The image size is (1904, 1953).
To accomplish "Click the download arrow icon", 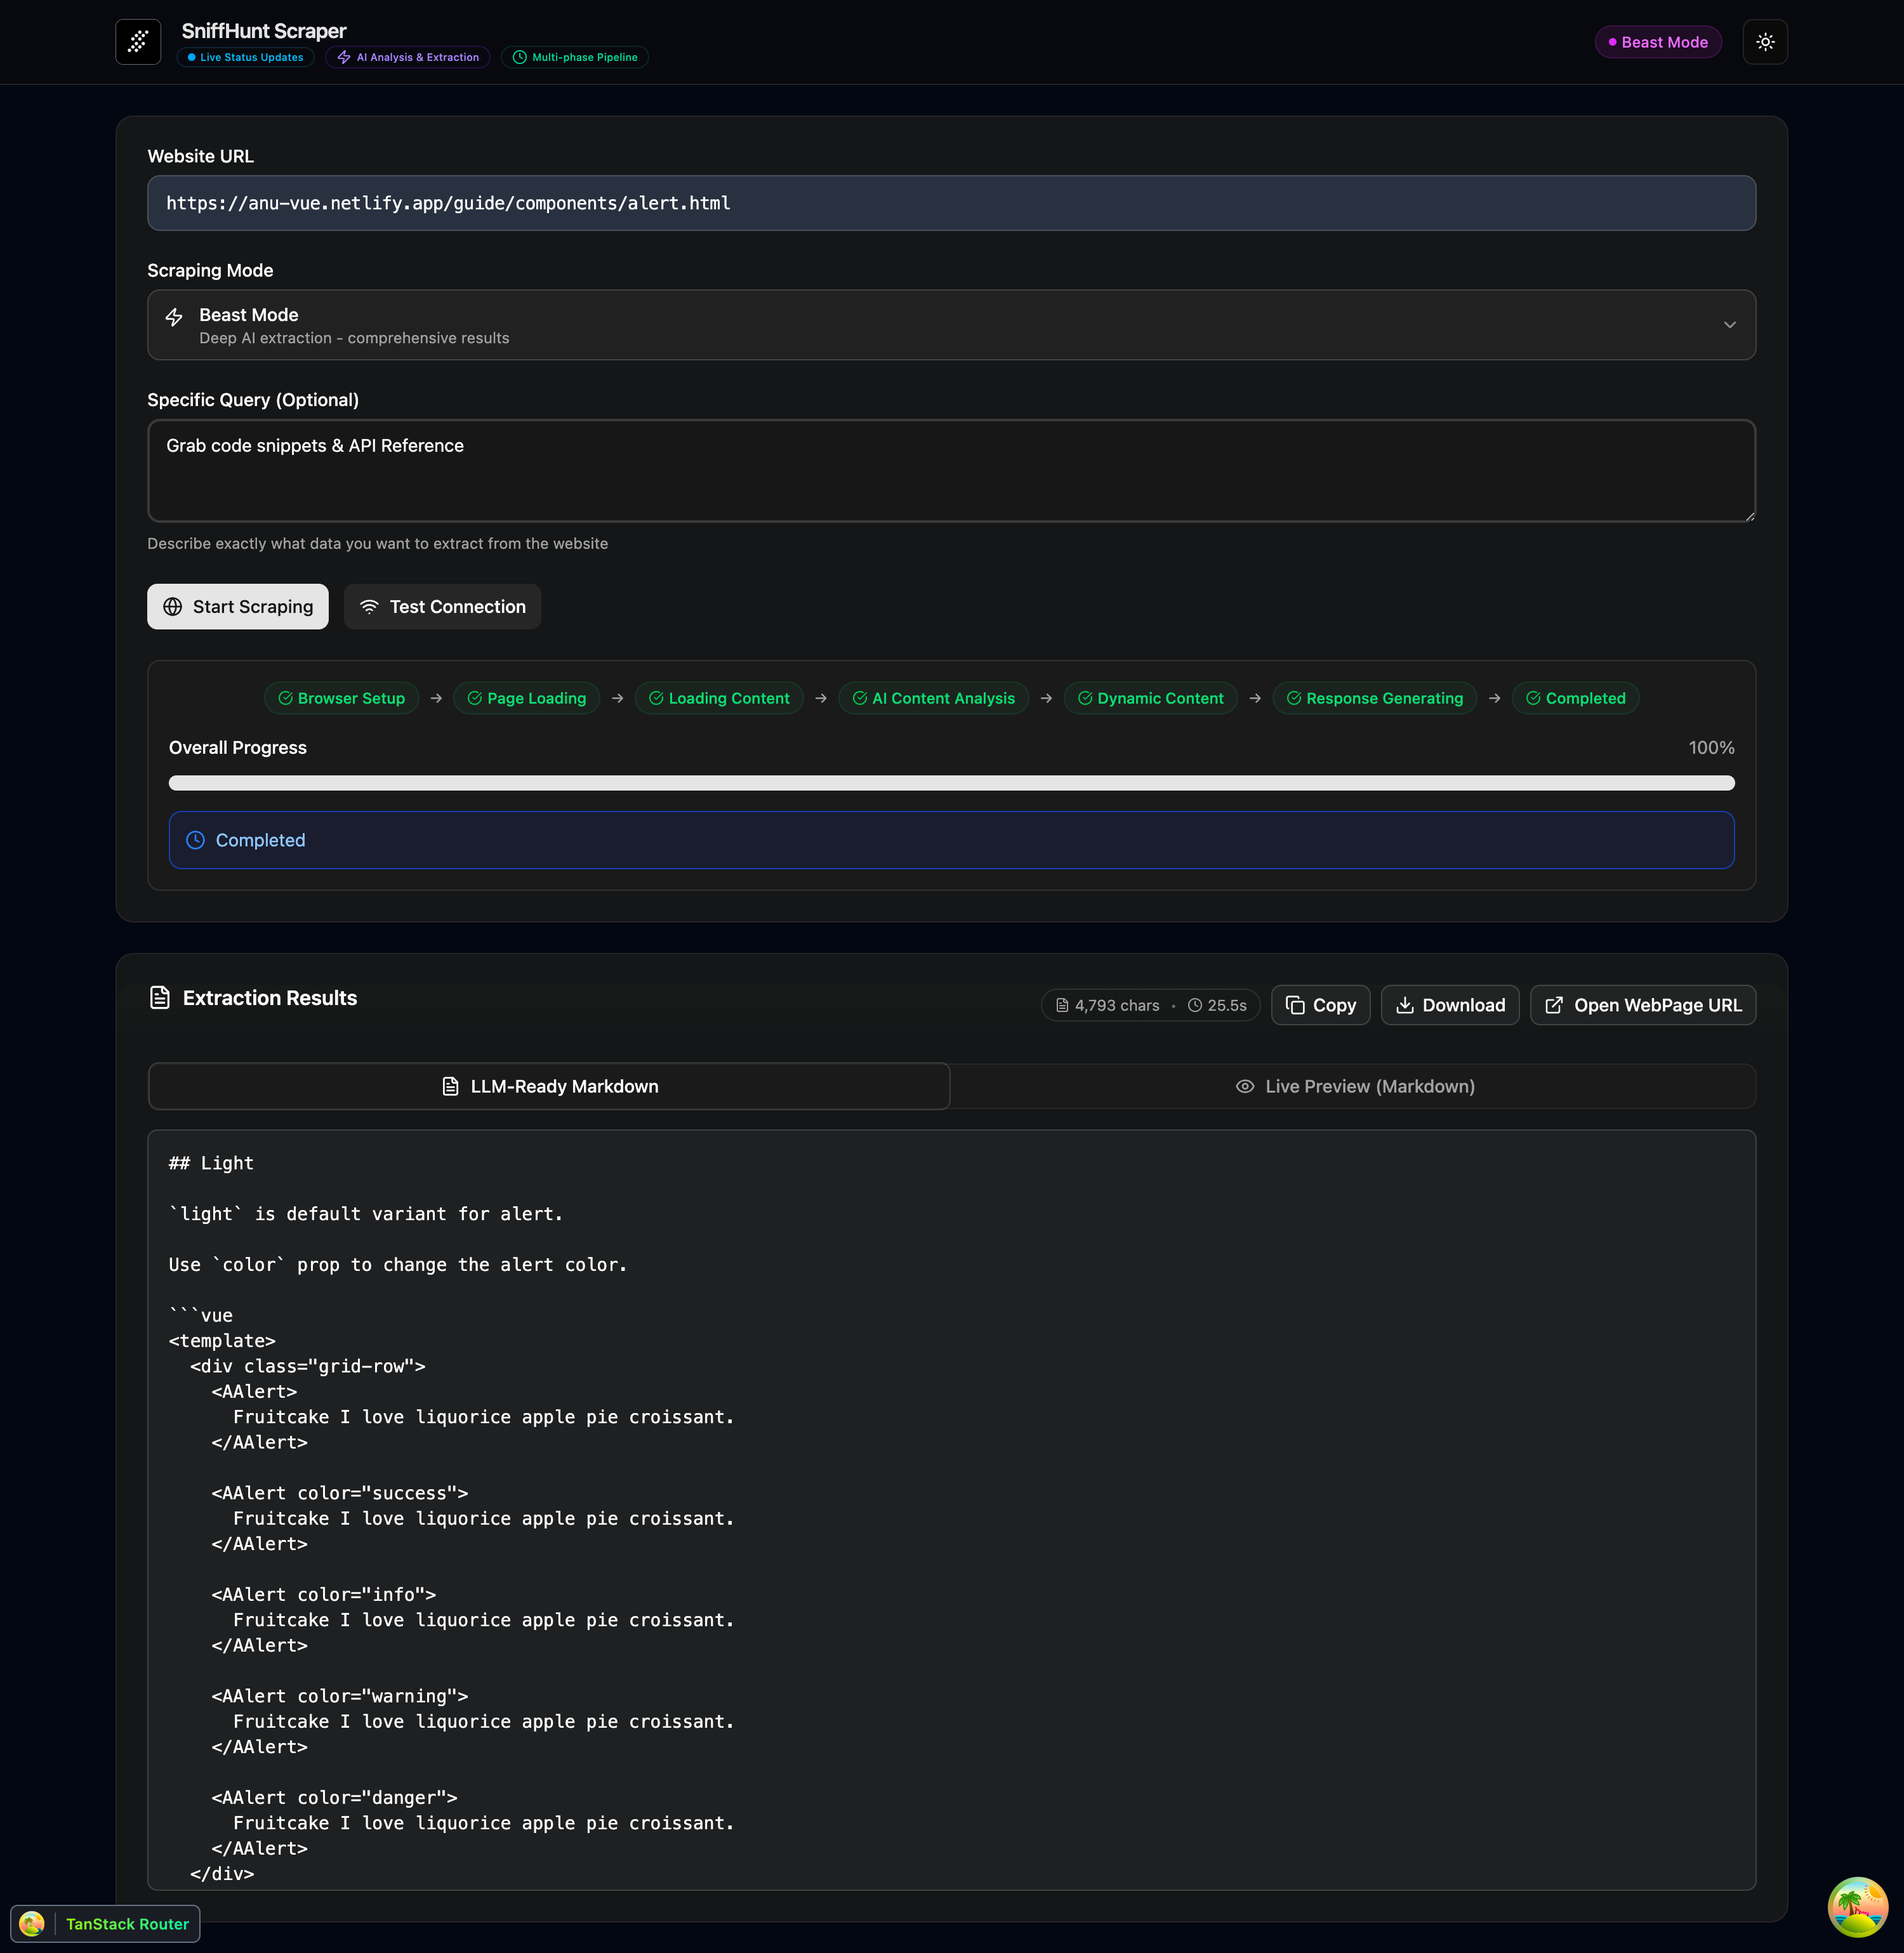I will click(x=1405, y=1006).
